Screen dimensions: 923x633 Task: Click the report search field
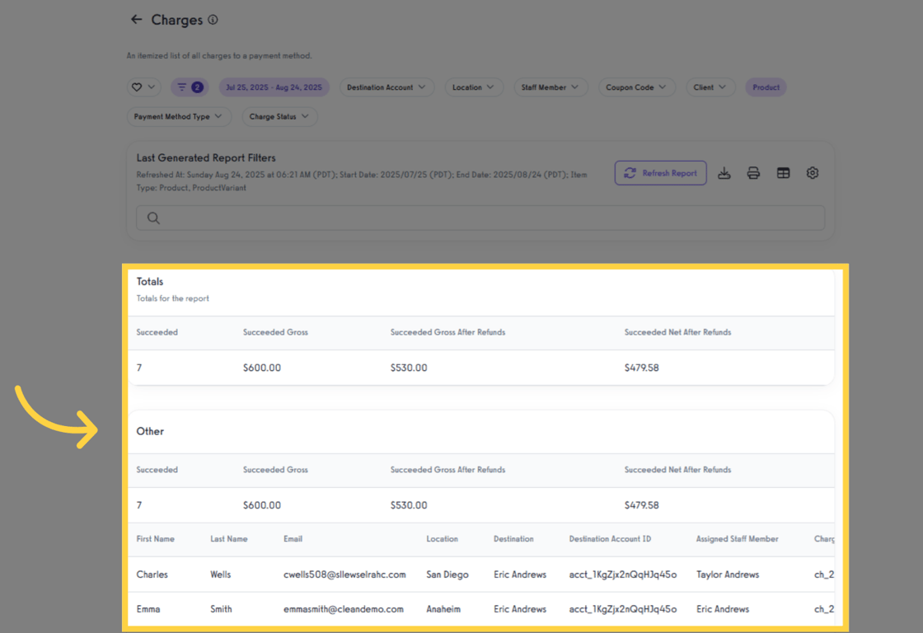coord(481,218)
